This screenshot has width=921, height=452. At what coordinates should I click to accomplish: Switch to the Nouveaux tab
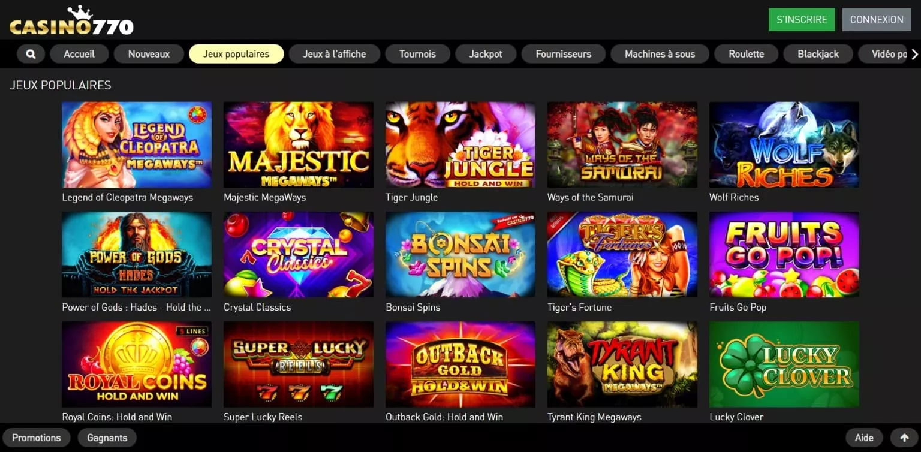(x=149, y=54)
